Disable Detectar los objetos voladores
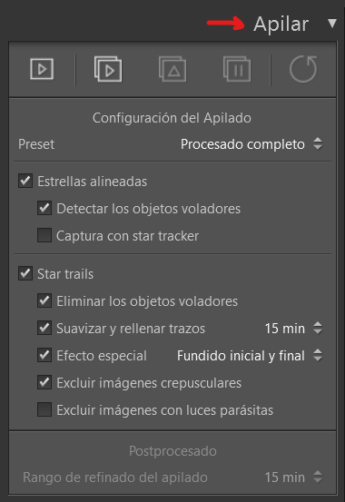The width and height of the screenshot is (345, 502). [x=44, y=208]
